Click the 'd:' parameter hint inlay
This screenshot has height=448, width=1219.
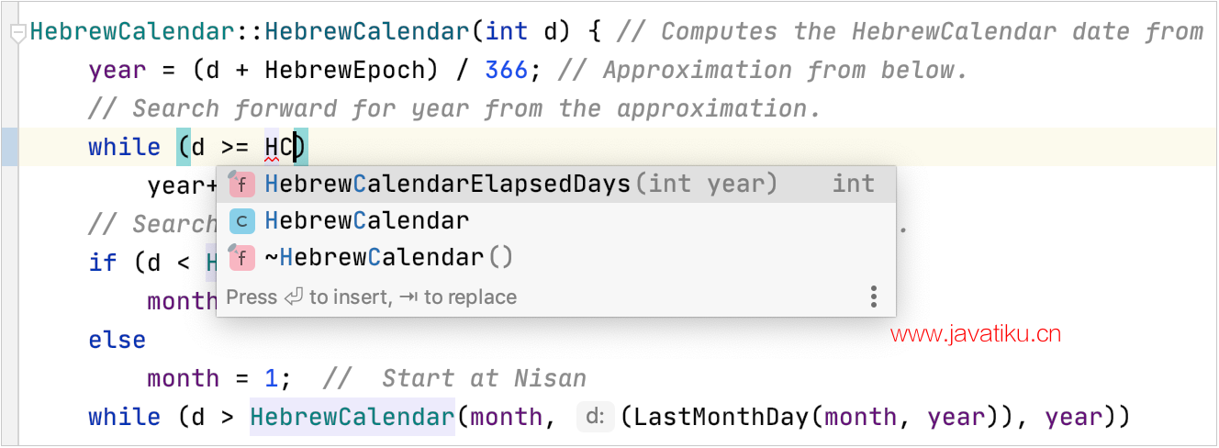coord(595,418)
